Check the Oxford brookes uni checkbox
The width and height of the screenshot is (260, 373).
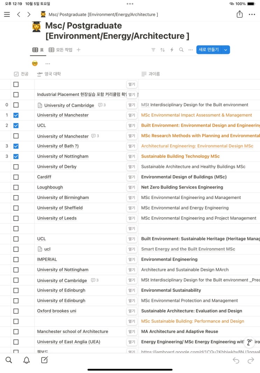pyautogui.click(x=16, y=311)
